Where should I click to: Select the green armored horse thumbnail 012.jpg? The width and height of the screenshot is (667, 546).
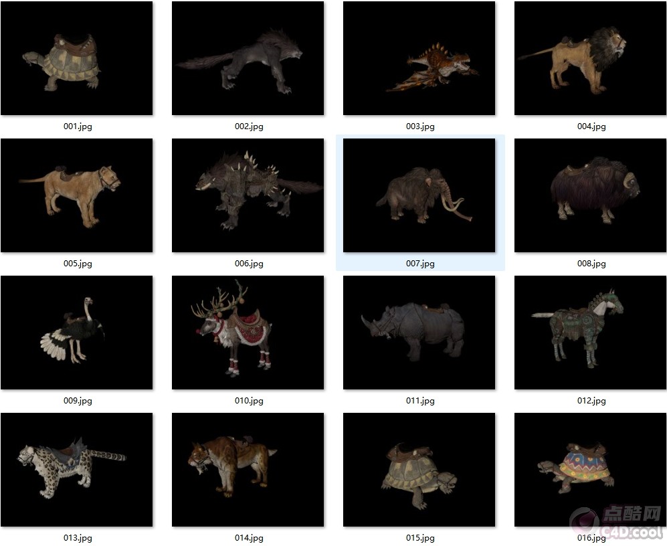point(591,333)
